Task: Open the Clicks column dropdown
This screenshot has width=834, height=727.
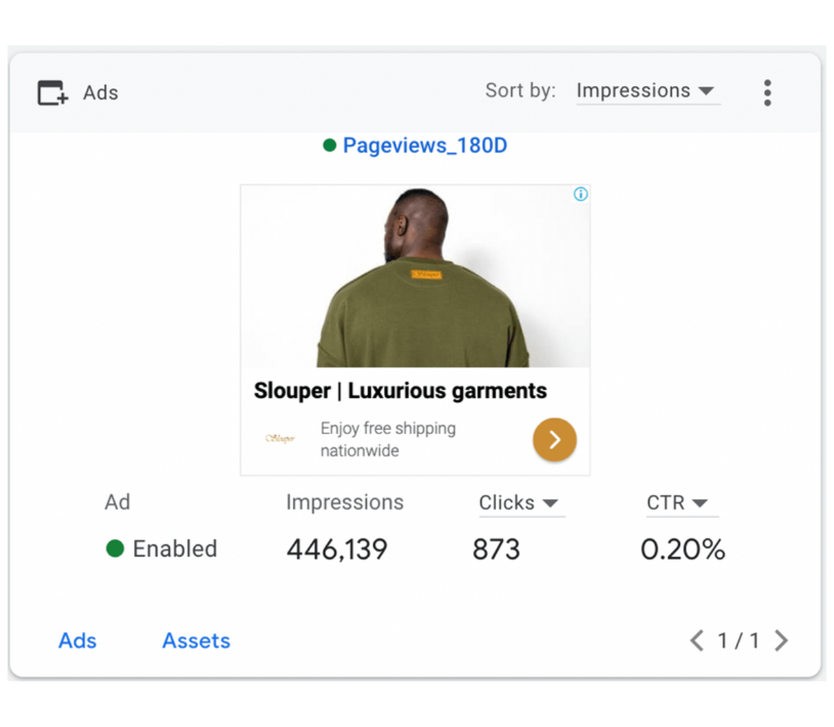Action: pos(521,503)
